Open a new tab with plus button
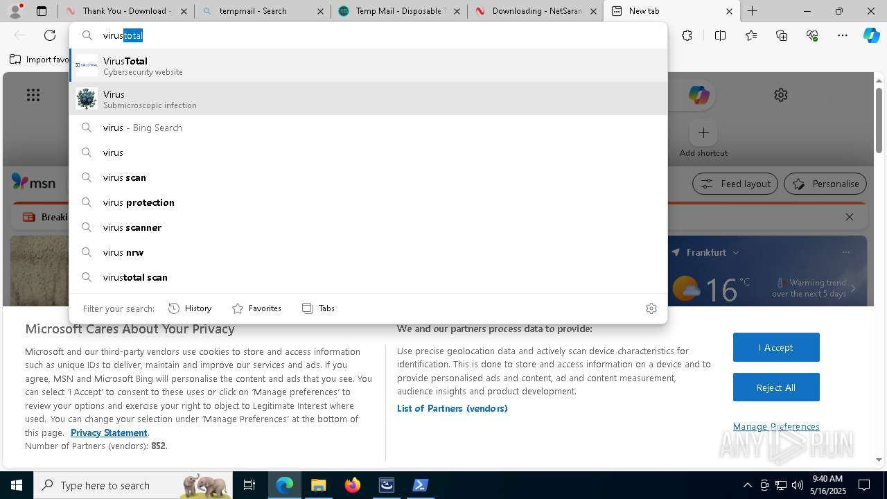 753,11
